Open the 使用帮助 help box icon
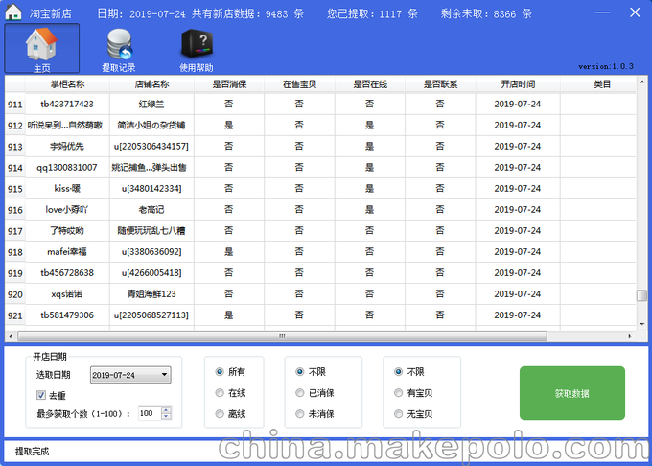The height and width of the screenshot is (466, 652). (197, 49)
